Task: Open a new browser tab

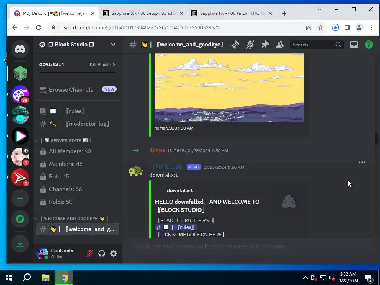Action: 284,14
